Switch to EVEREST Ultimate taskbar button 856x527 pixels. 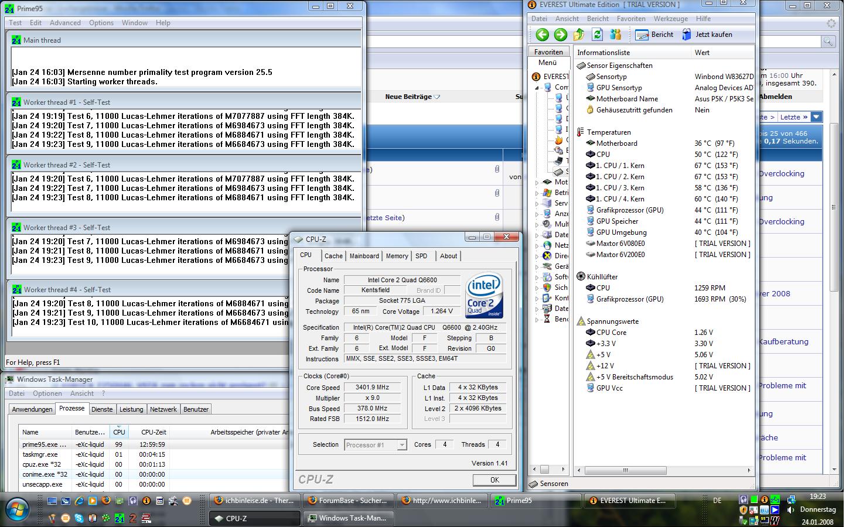coord(629,501)
